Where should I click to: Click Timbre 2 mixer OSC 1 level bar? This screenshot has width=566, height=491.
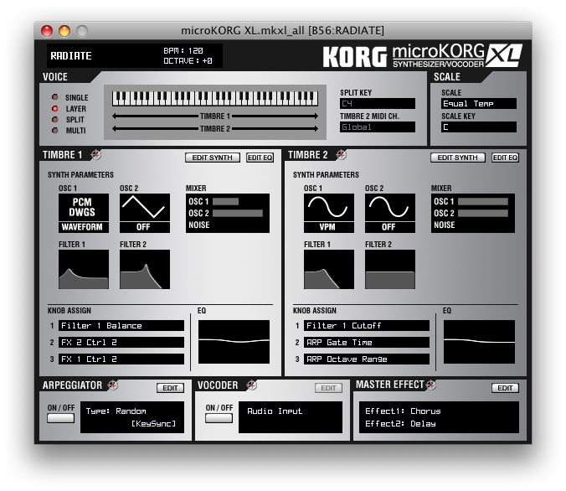coord(483,202)
